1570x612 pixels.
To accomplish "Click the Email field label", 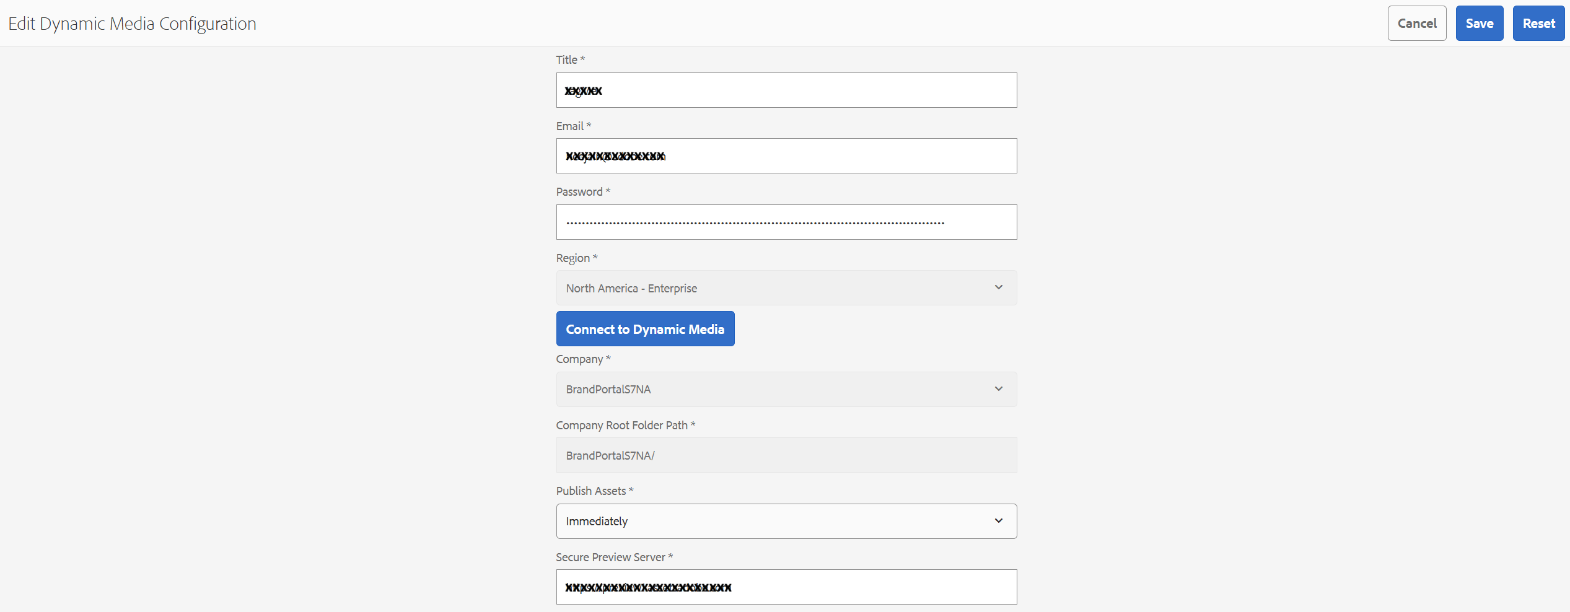I will [x=569, y=126].
